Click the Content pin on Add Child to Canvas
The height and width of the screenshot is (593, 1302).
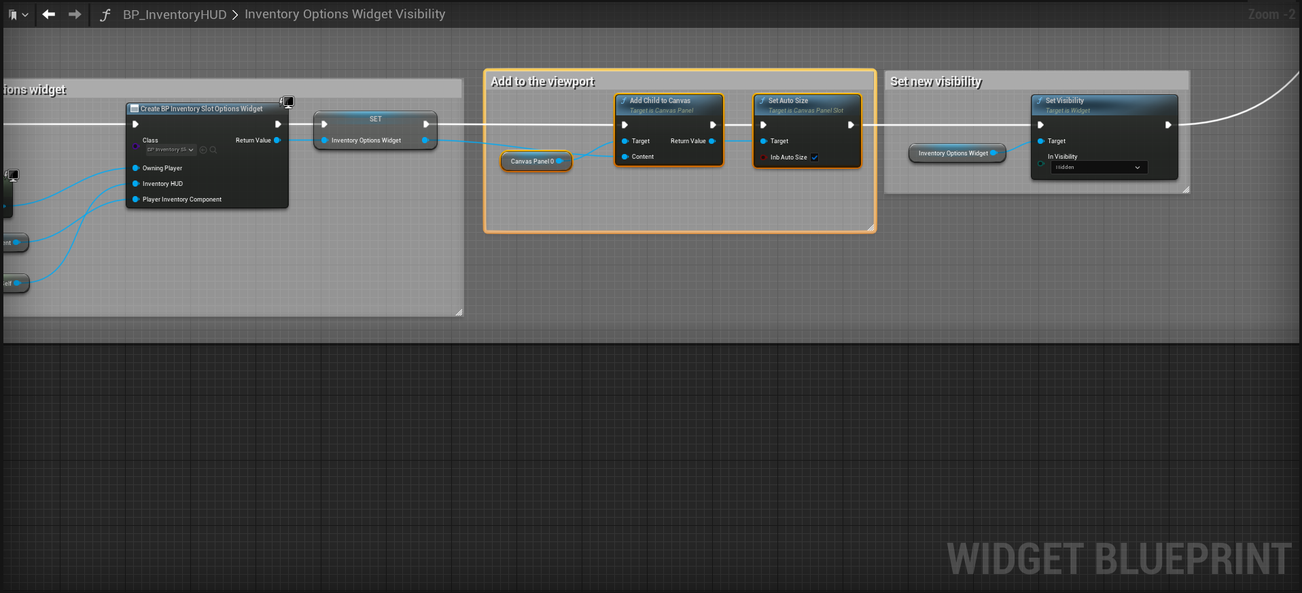pyautogui.click(x=625, y=157)
